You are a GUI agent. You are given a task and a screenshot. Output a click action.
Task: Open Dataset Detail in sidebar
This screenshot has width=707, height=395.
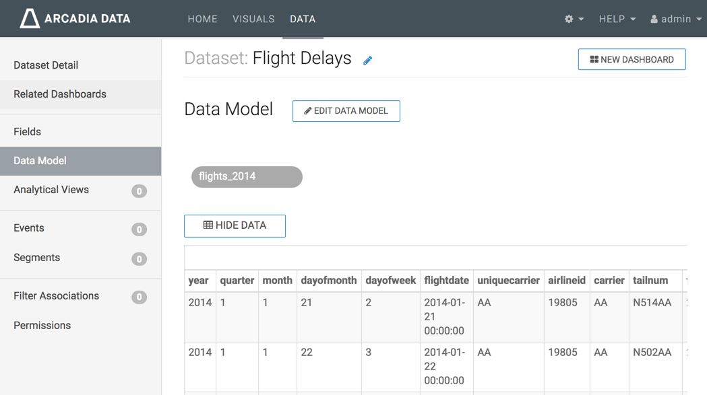tap(46, 65)
